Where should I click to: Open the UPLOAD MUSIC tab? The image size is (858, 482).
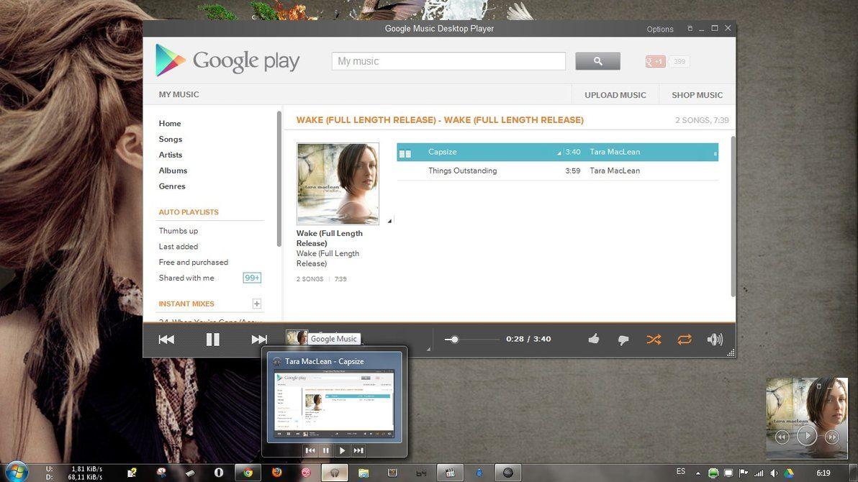[615, 95]
